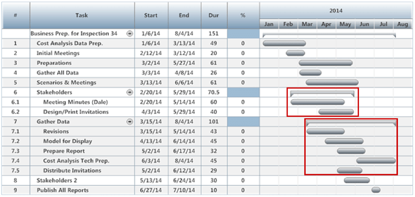Select the Revisions Gantt bar
Viewport: 415px width, 197px height.
(325, 131)
